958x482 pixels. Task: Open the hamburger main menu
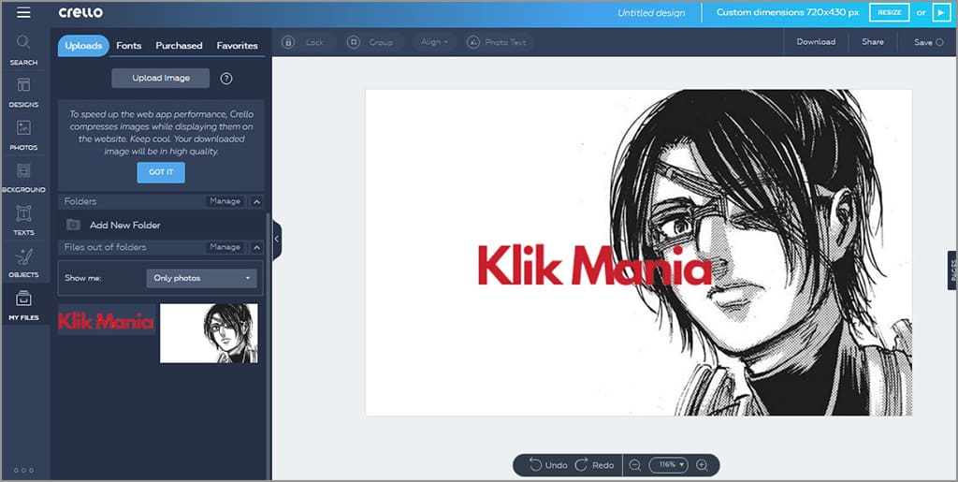click(x=23, y=12)
